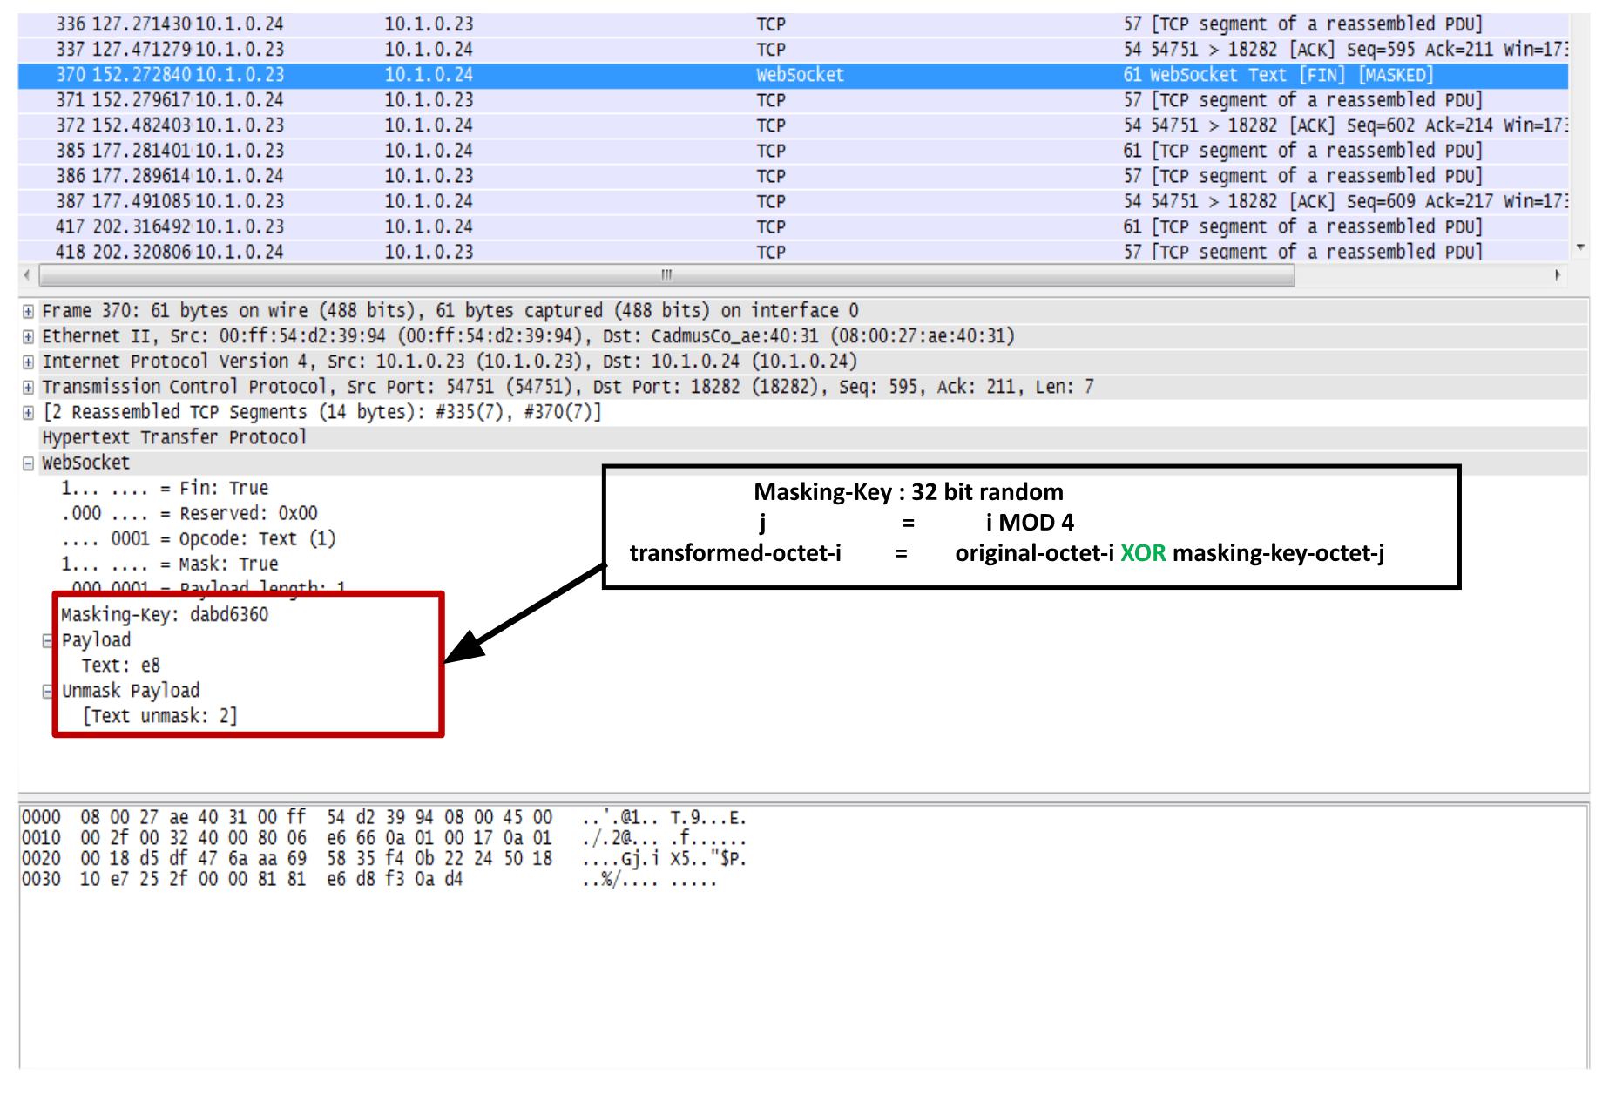Select packet 385 in the list
This screenshot has width=1609, height=1095.
point(793,151)
